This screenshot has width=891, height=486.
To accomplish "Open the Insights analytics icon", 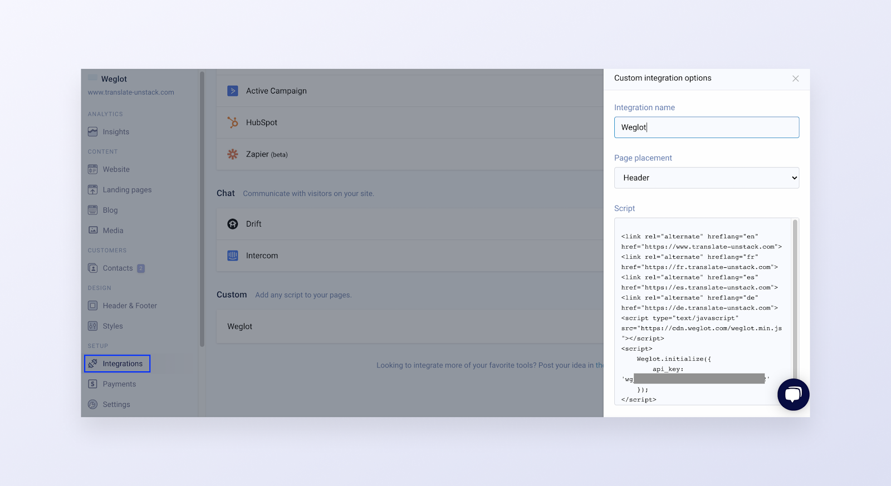I will tap(92, 132).
